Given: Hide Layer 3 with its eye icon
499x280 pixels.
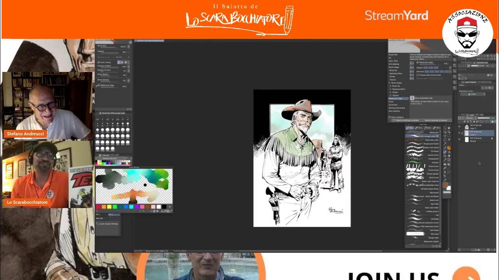Looking at the screenshot, I should click(x=459, y=127).
